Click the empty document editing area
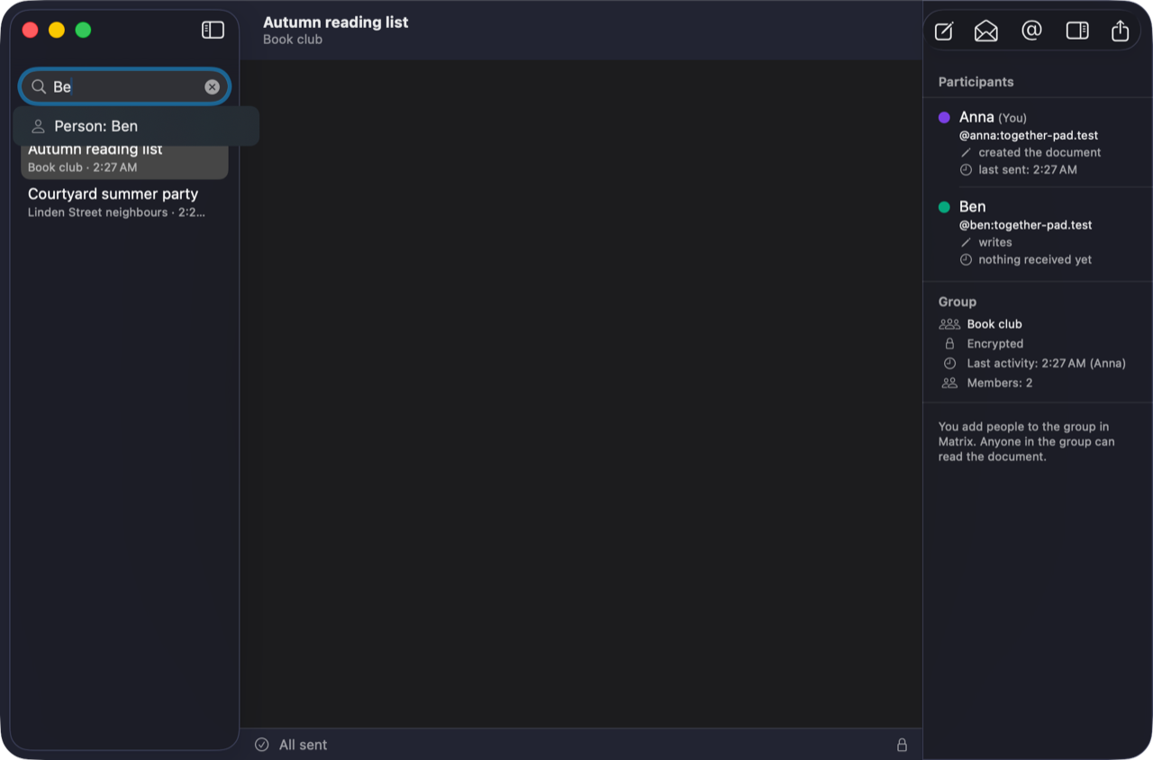This screenshot has height=760, width=1153. point(581,394)
